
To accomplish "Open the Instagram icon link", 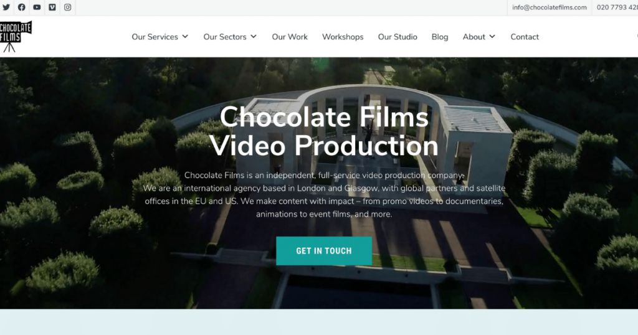I will tap(67, 7).
